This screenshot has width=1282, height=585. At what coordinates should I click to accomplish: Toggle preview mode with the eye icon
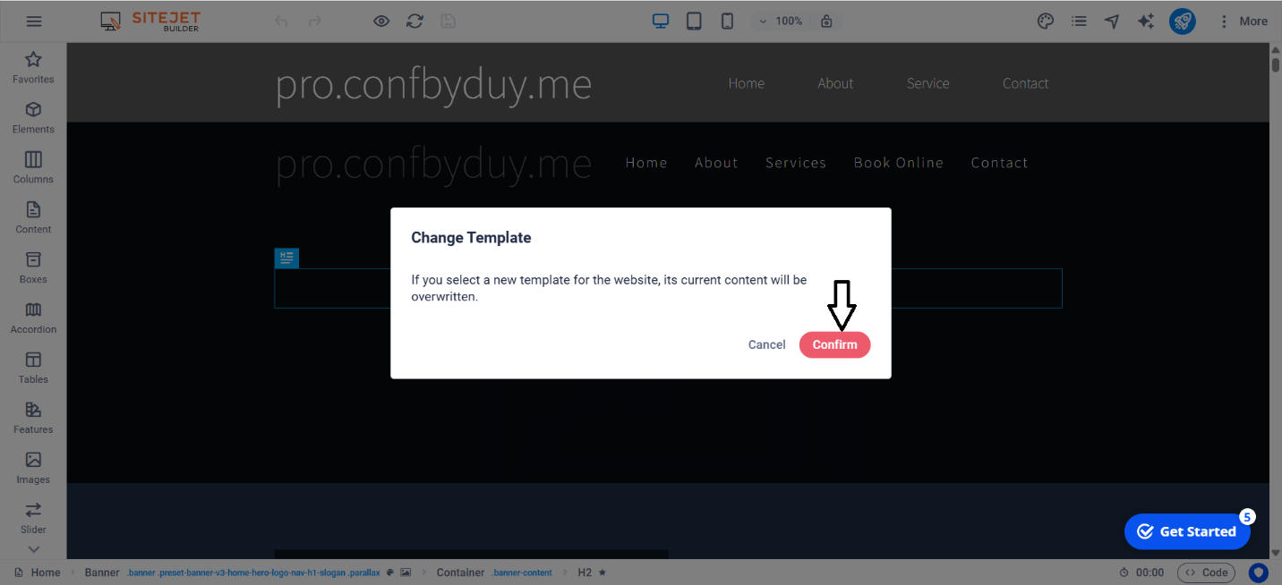coord(381,21)
